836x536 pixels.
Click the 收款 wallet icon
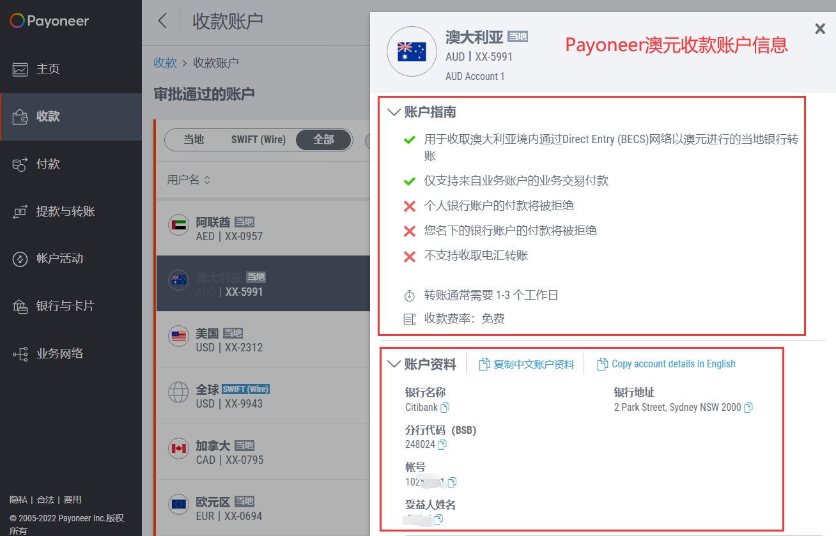pyautogui.click(x=20, y=117)
